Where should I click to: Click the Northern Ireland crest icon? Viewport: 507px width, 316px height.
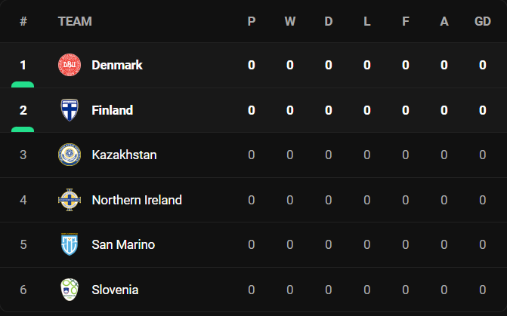coord(70,200)
